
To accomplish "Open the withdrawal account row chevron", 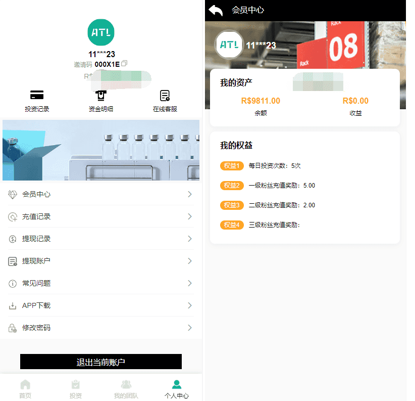I will tap(190, 261).
